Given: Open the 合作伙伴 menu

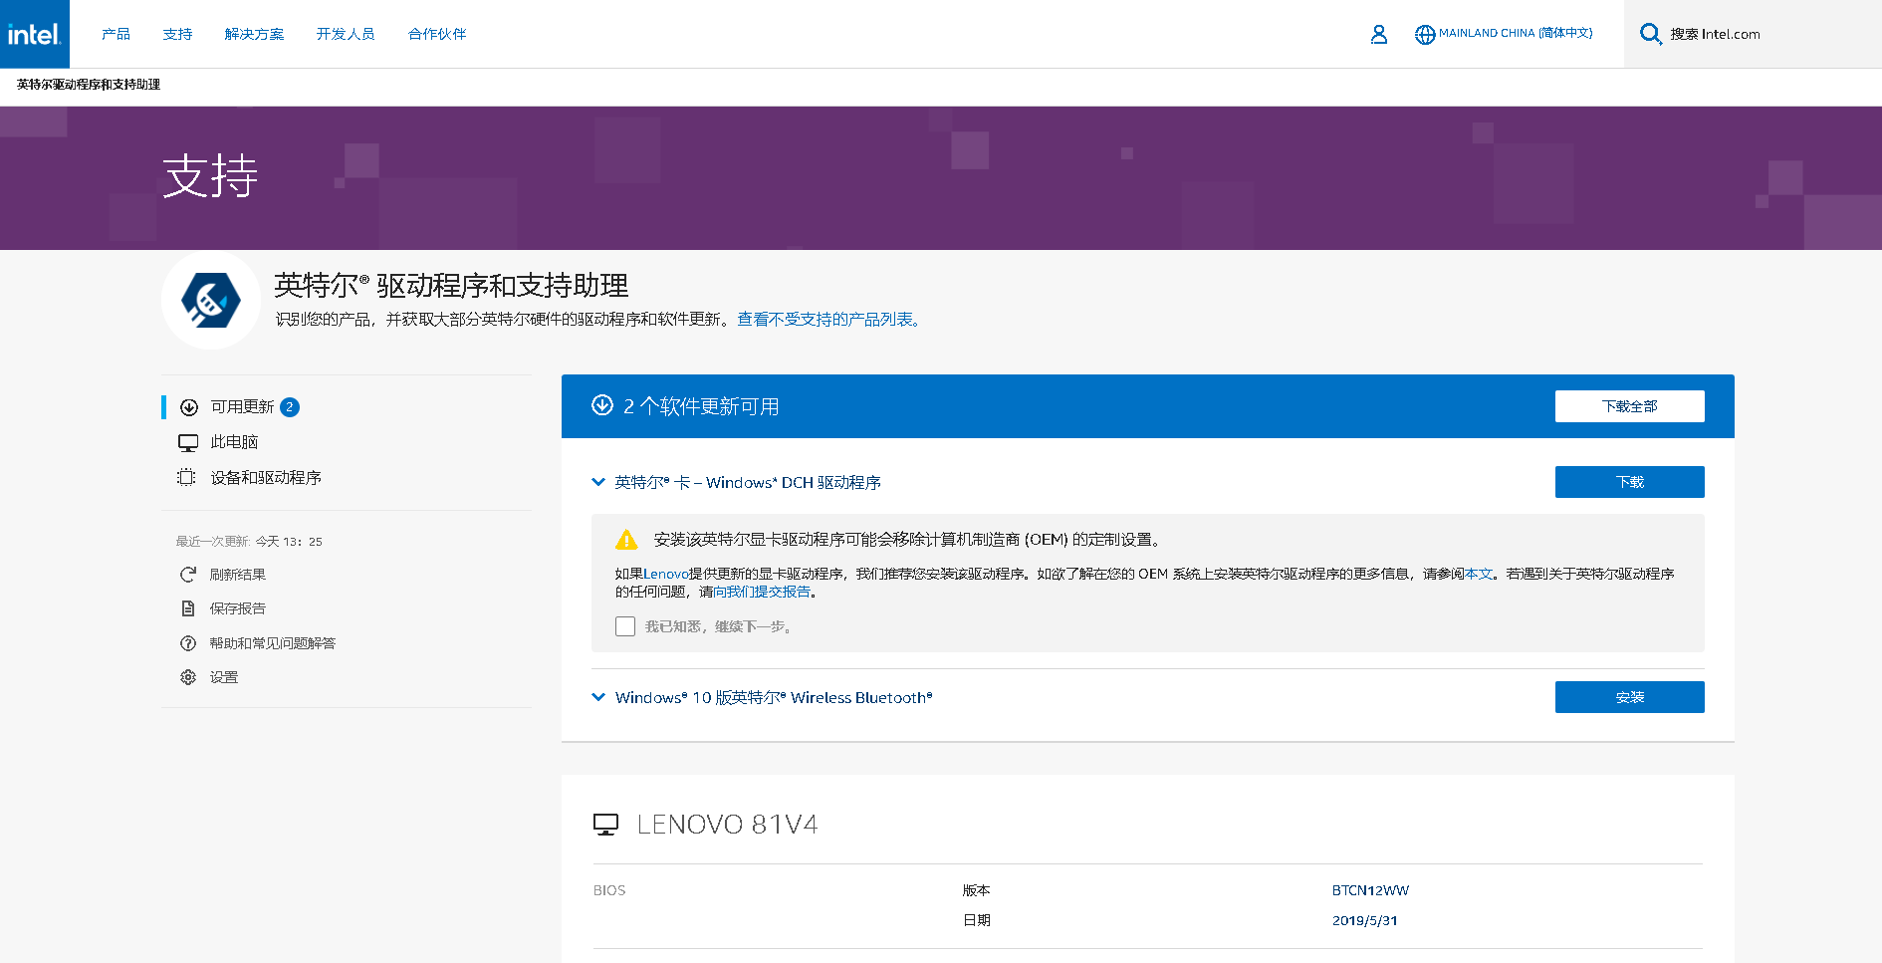Looking at the screenshot, I should 437,34.
